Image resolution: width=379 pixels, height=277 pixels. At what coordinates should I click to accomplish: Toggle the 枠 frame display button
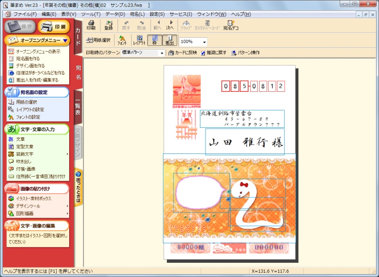[154, 40]
